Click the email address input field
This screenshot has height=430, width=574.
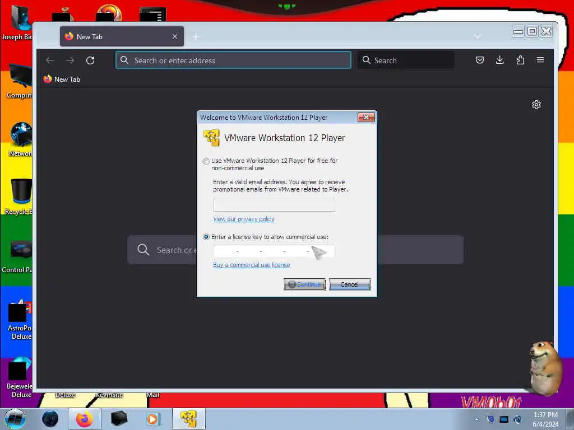(274, 205)
